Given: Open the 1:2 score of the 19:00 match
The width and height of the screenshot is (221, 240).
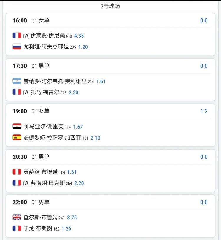Looking at the screenshot, I should [204, 111].
